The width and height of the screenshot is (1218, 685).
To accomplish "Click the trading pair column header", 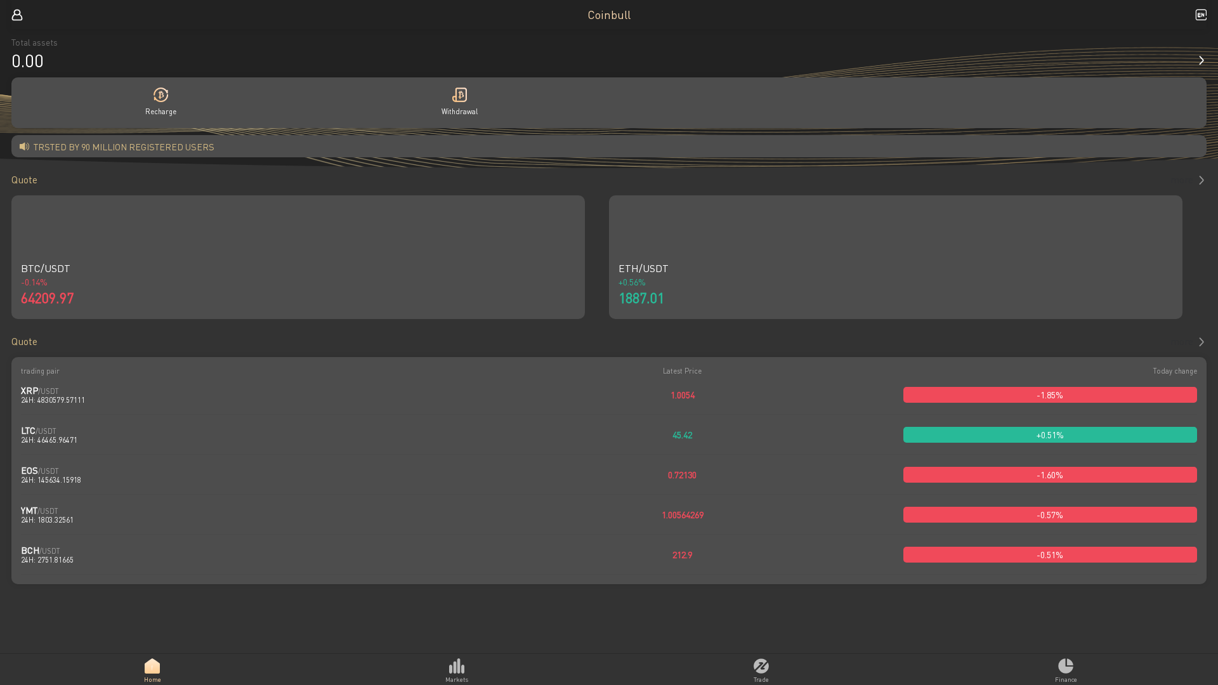I will point(40,371).
